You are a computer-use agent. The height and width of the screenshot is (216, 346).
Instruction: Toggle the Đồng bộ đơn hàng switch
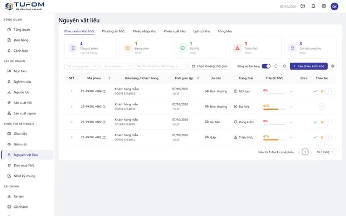pos(266,66)
